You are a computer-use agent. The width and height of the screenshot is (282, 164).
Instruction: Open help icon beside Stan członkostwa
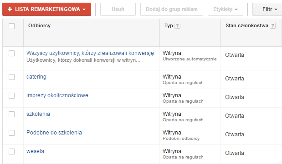click(272, 26)
